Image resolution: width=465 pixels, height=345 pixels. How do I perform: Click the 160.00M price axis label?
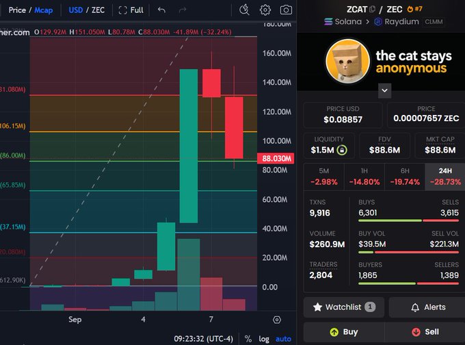pos(277,53)
